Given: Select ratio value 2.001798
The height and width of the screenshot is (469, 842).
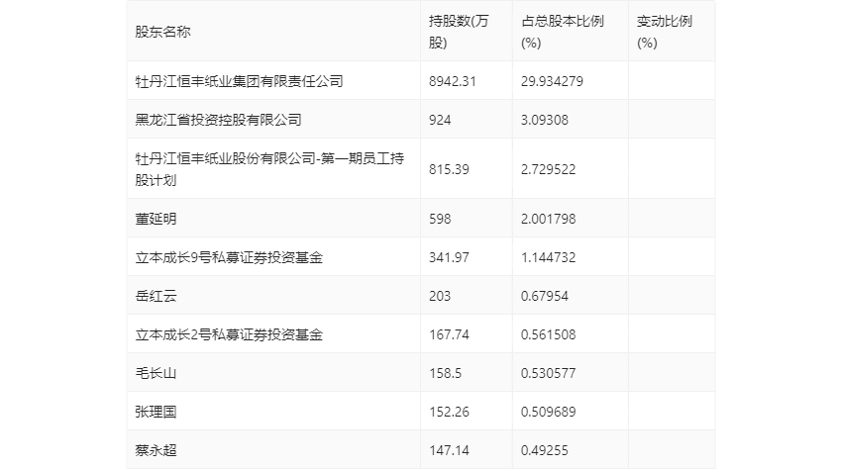Looking at the screenshot, I should (548, 219).
